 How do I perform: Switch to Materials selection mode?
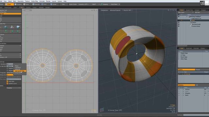click(36, 4)
